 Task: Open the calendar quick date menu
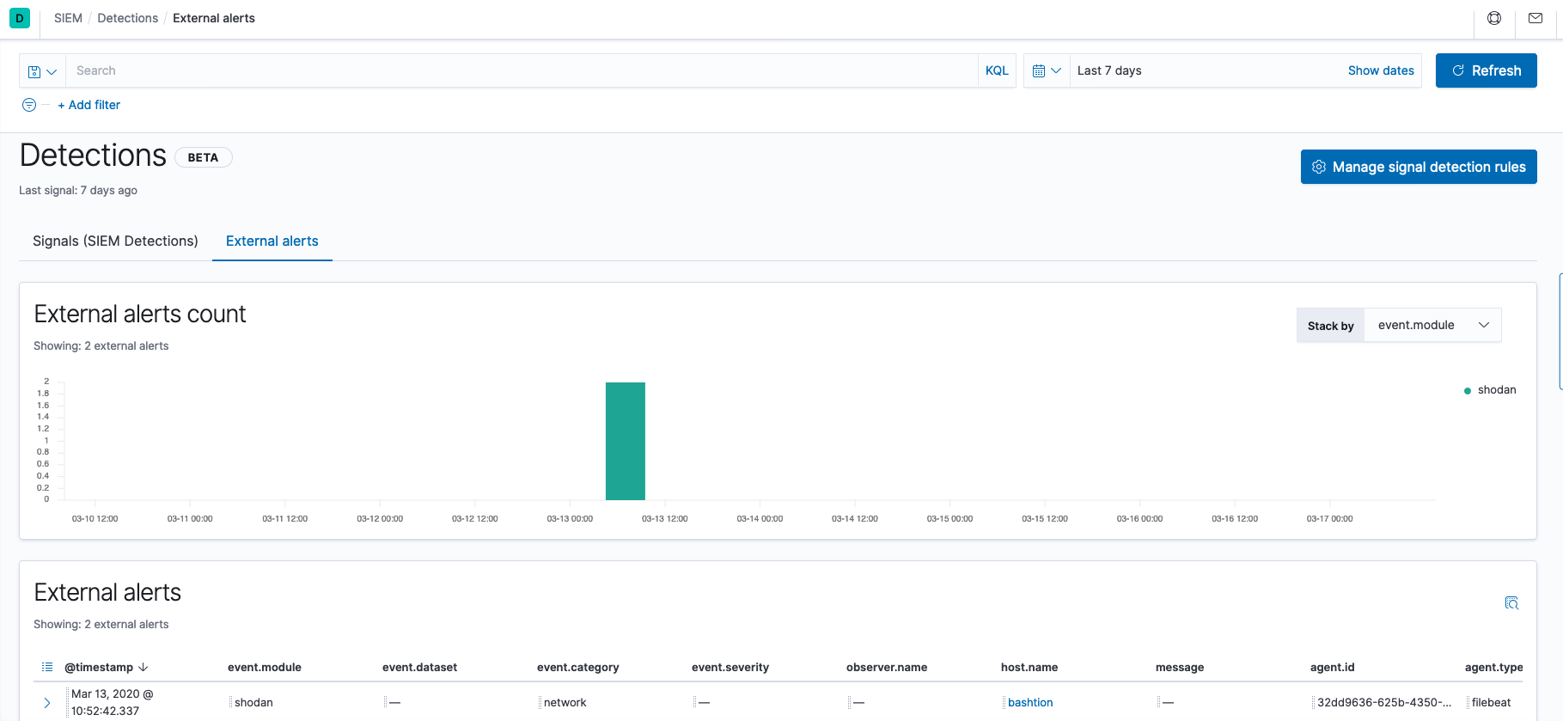[x=1046, y=71]
